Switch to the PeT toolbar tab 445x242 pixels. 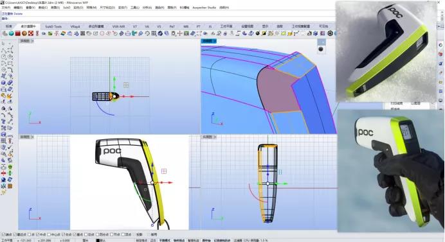coord(172,26)
